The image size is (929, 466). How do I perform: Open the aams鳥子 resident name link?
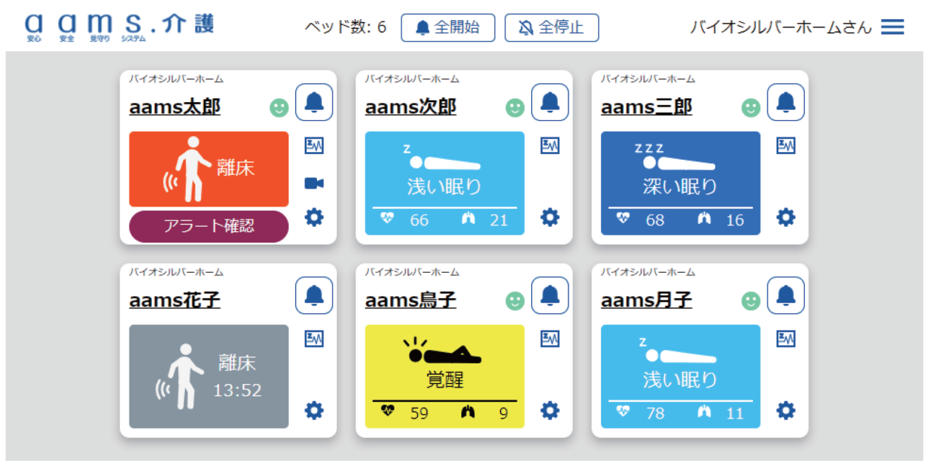click(x=410, y=300)
